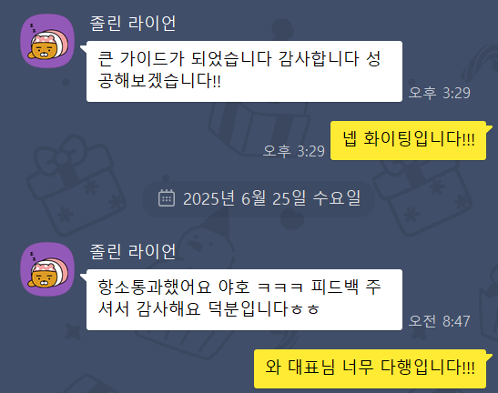Click the calendar icon in the date divider
The image size is (498, 393).
pos(167,198)
